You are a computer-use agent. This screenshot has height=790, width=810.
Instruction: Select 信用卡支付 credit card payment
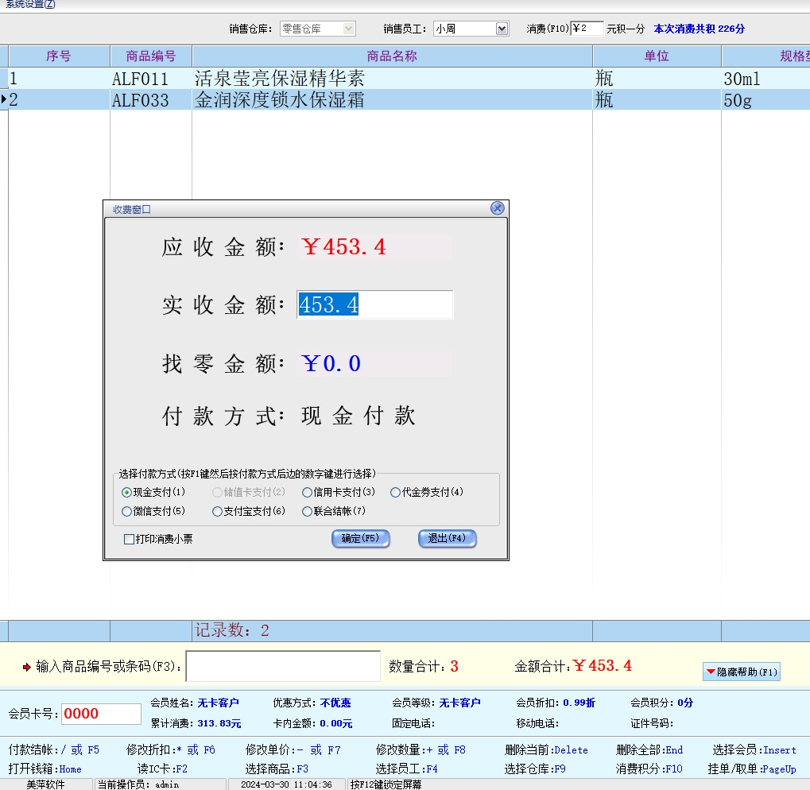click(307, 493)
